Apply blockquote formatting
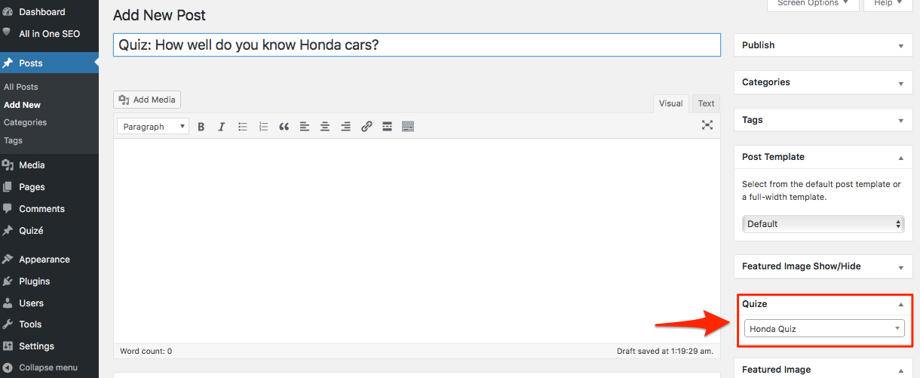 284,127
